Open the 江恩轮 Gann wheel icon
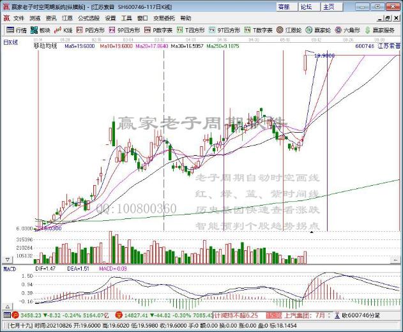Screen dimensions: 403x332 tap(280, 30)
